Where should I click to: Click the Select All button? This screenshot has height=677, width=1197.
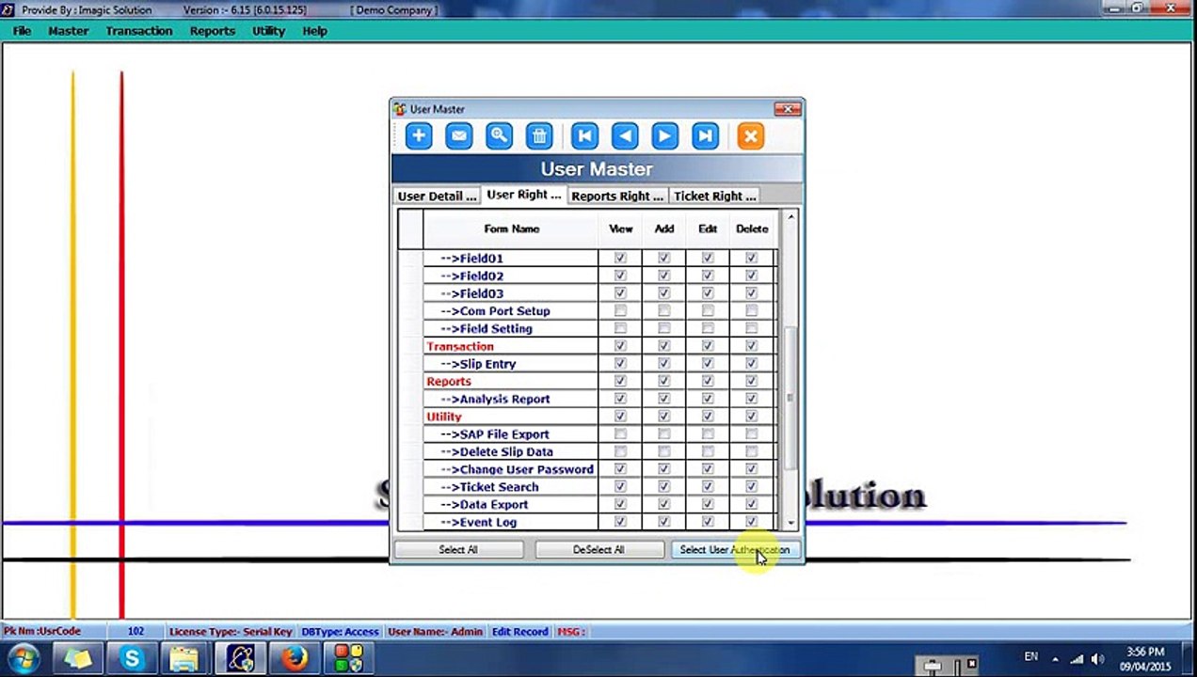pos(458,550)
